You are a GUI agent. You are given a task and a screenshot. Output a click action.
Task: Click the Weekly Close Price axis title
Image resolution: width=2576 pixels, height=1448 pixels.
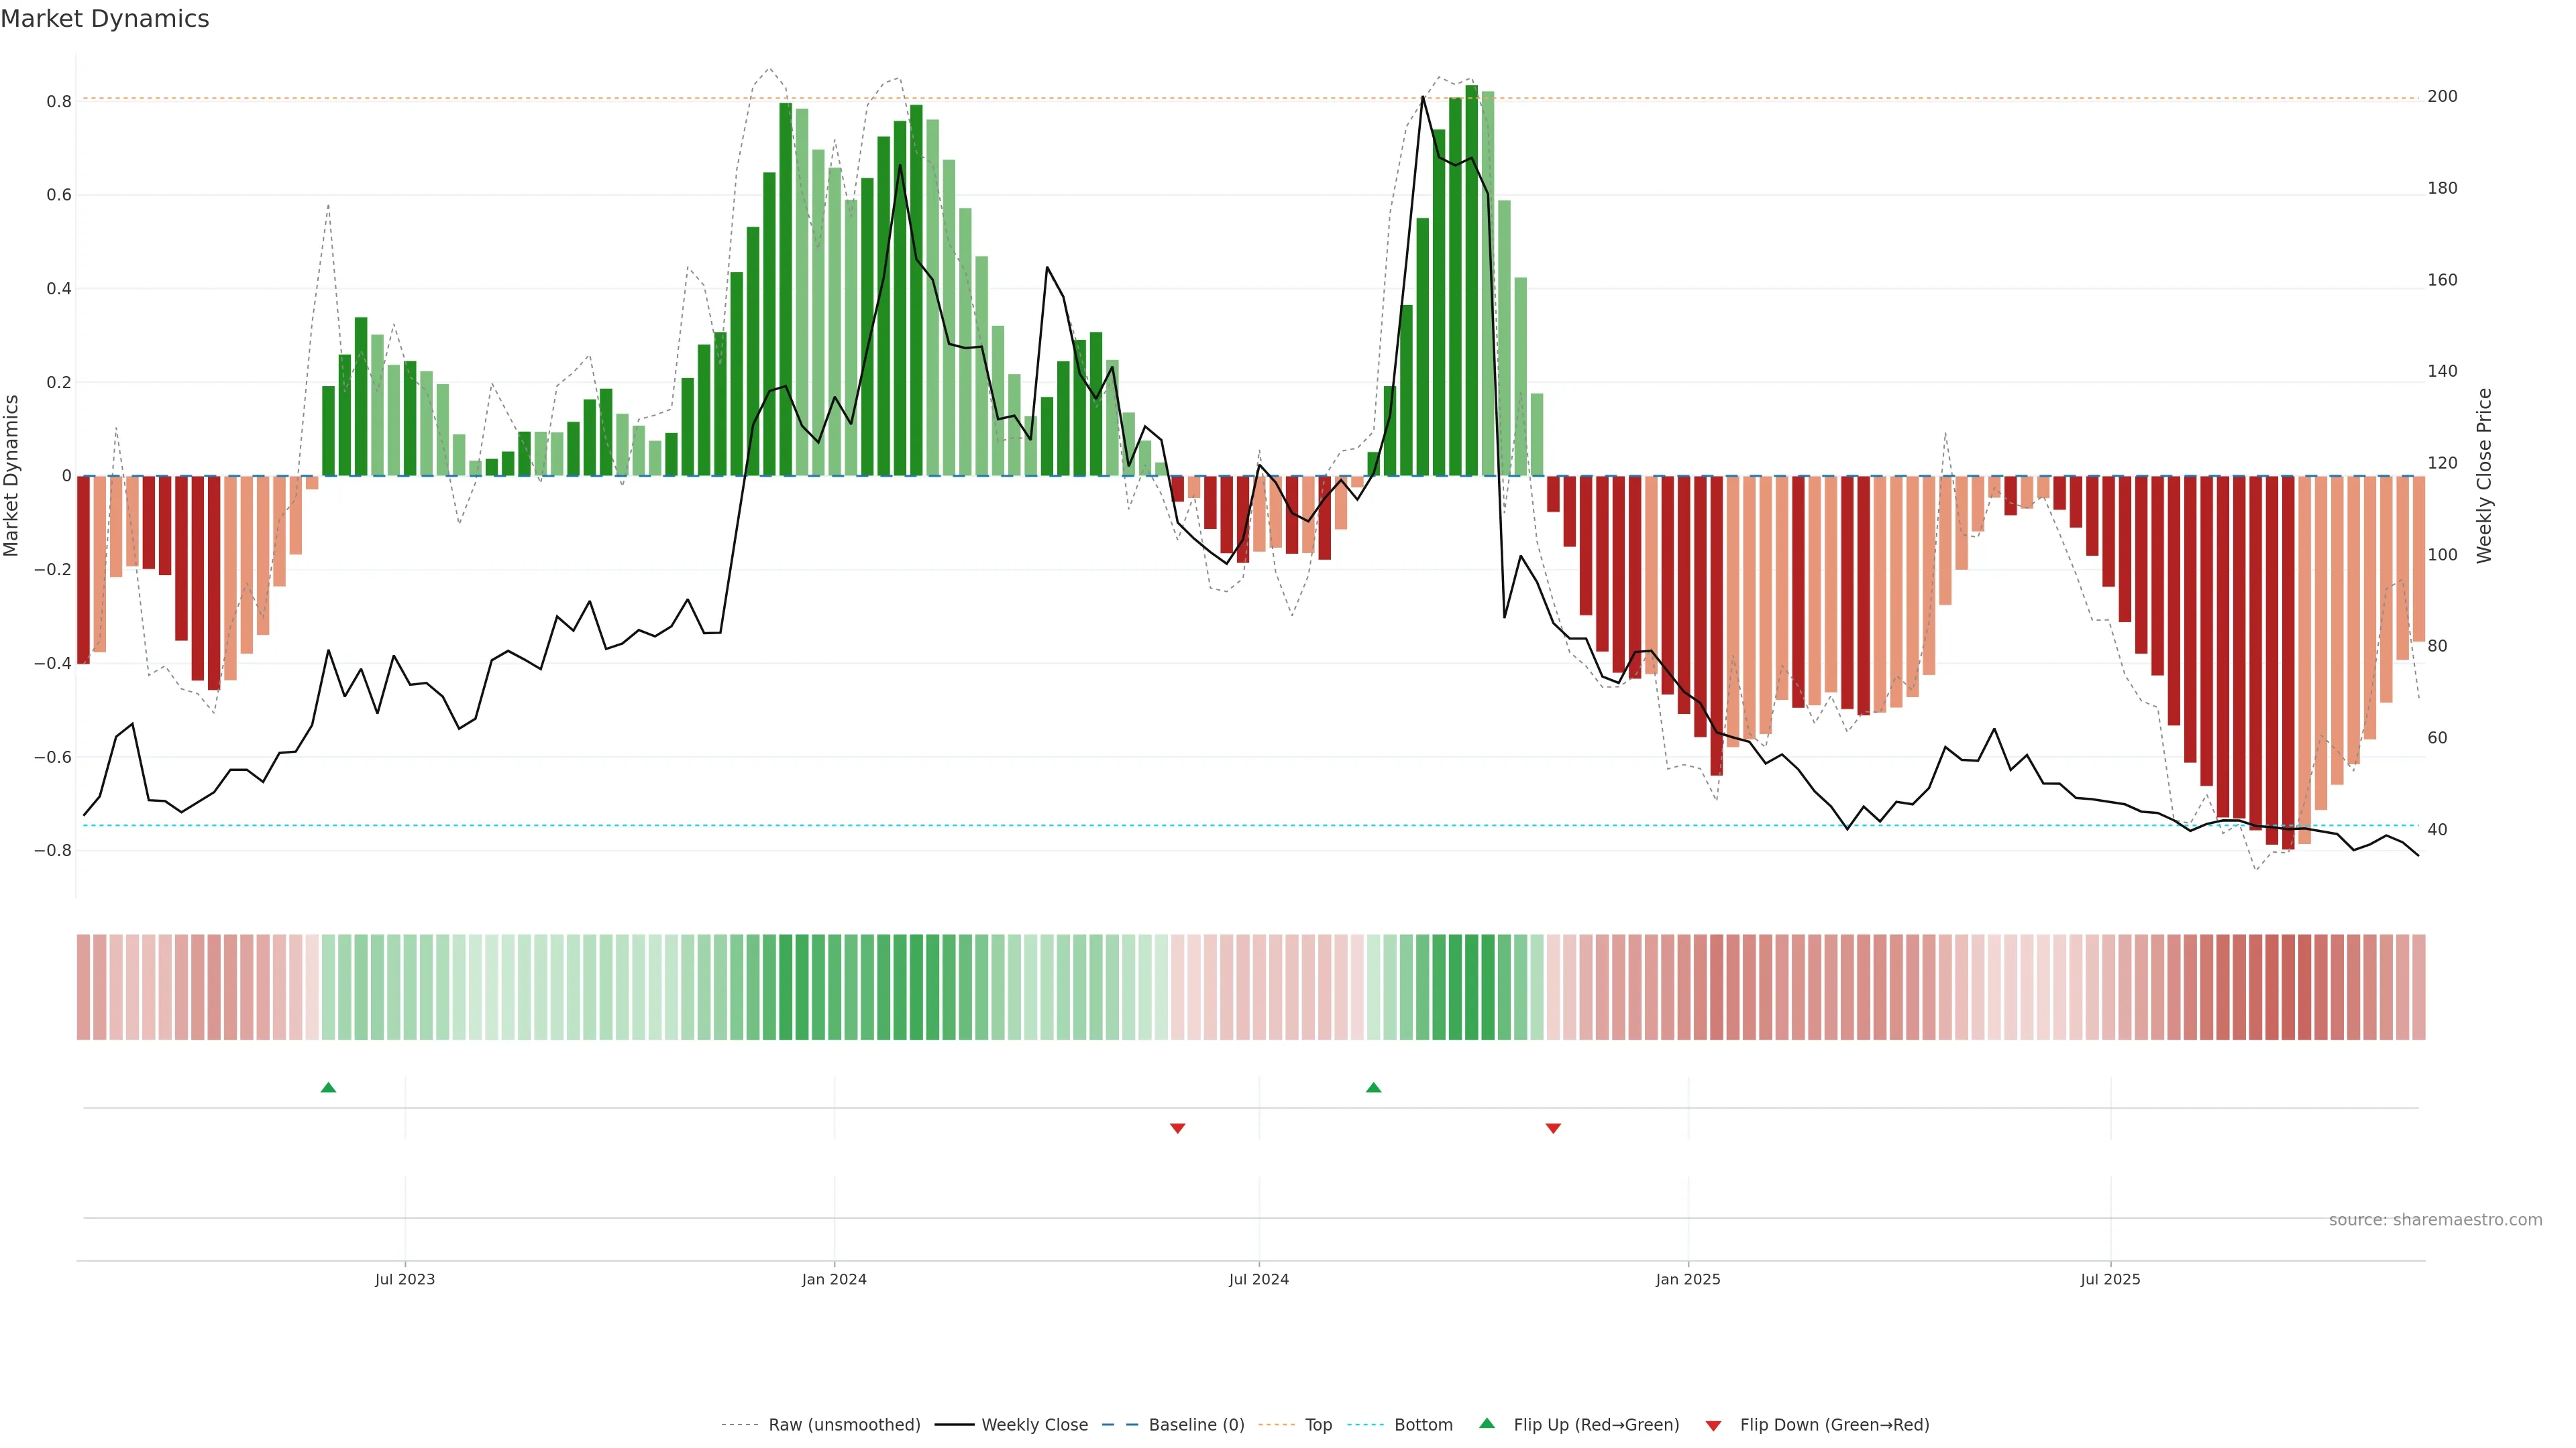(x=2484, y=476)
